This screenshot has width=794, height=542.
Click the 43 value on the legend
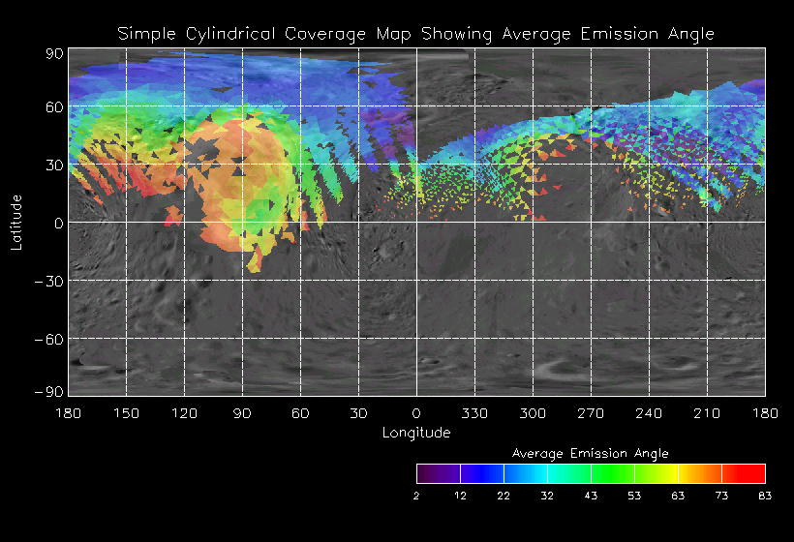[x=591, y=496]
